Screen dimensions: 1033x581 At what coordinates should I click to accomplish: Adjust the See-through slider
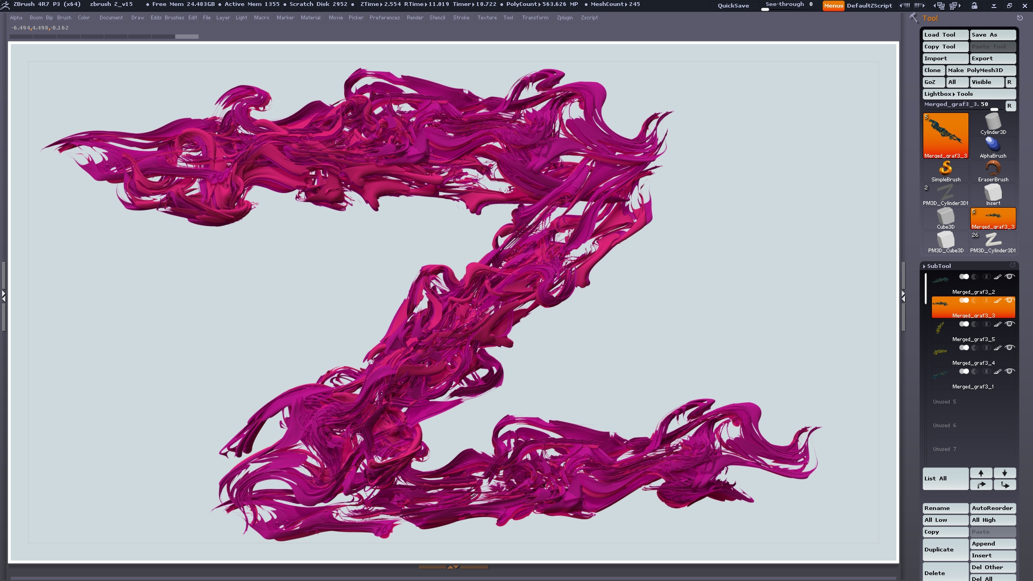click(789, 5)
